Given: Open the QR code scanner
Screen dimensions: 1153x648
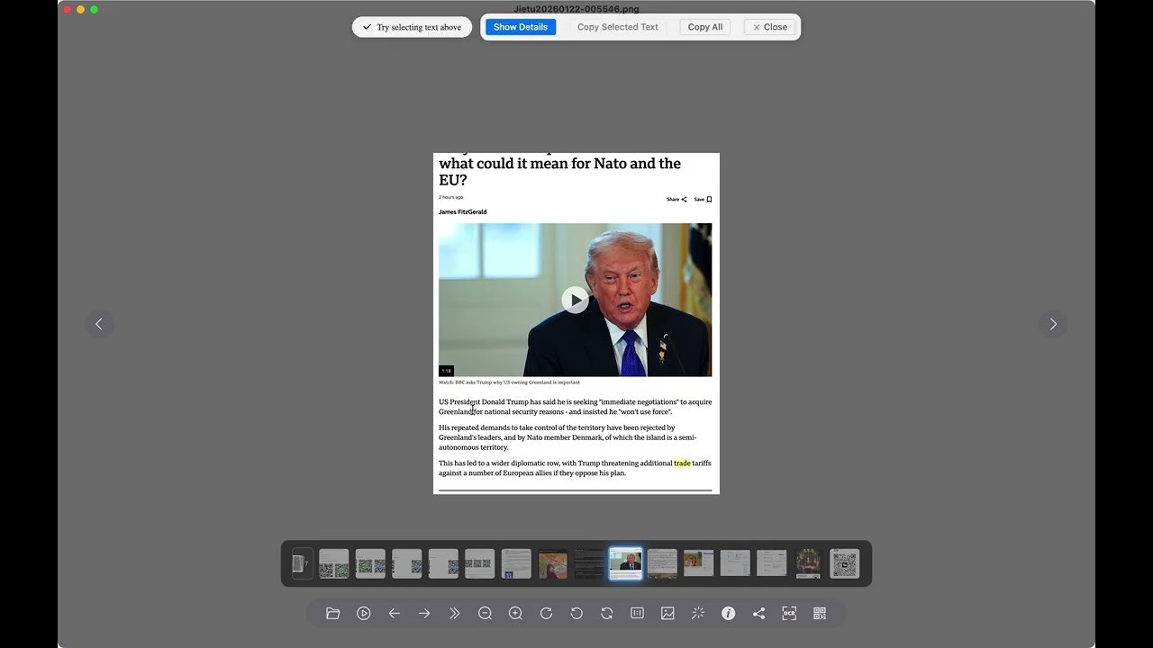Looking at the screenshot, I should coord(820,613).
